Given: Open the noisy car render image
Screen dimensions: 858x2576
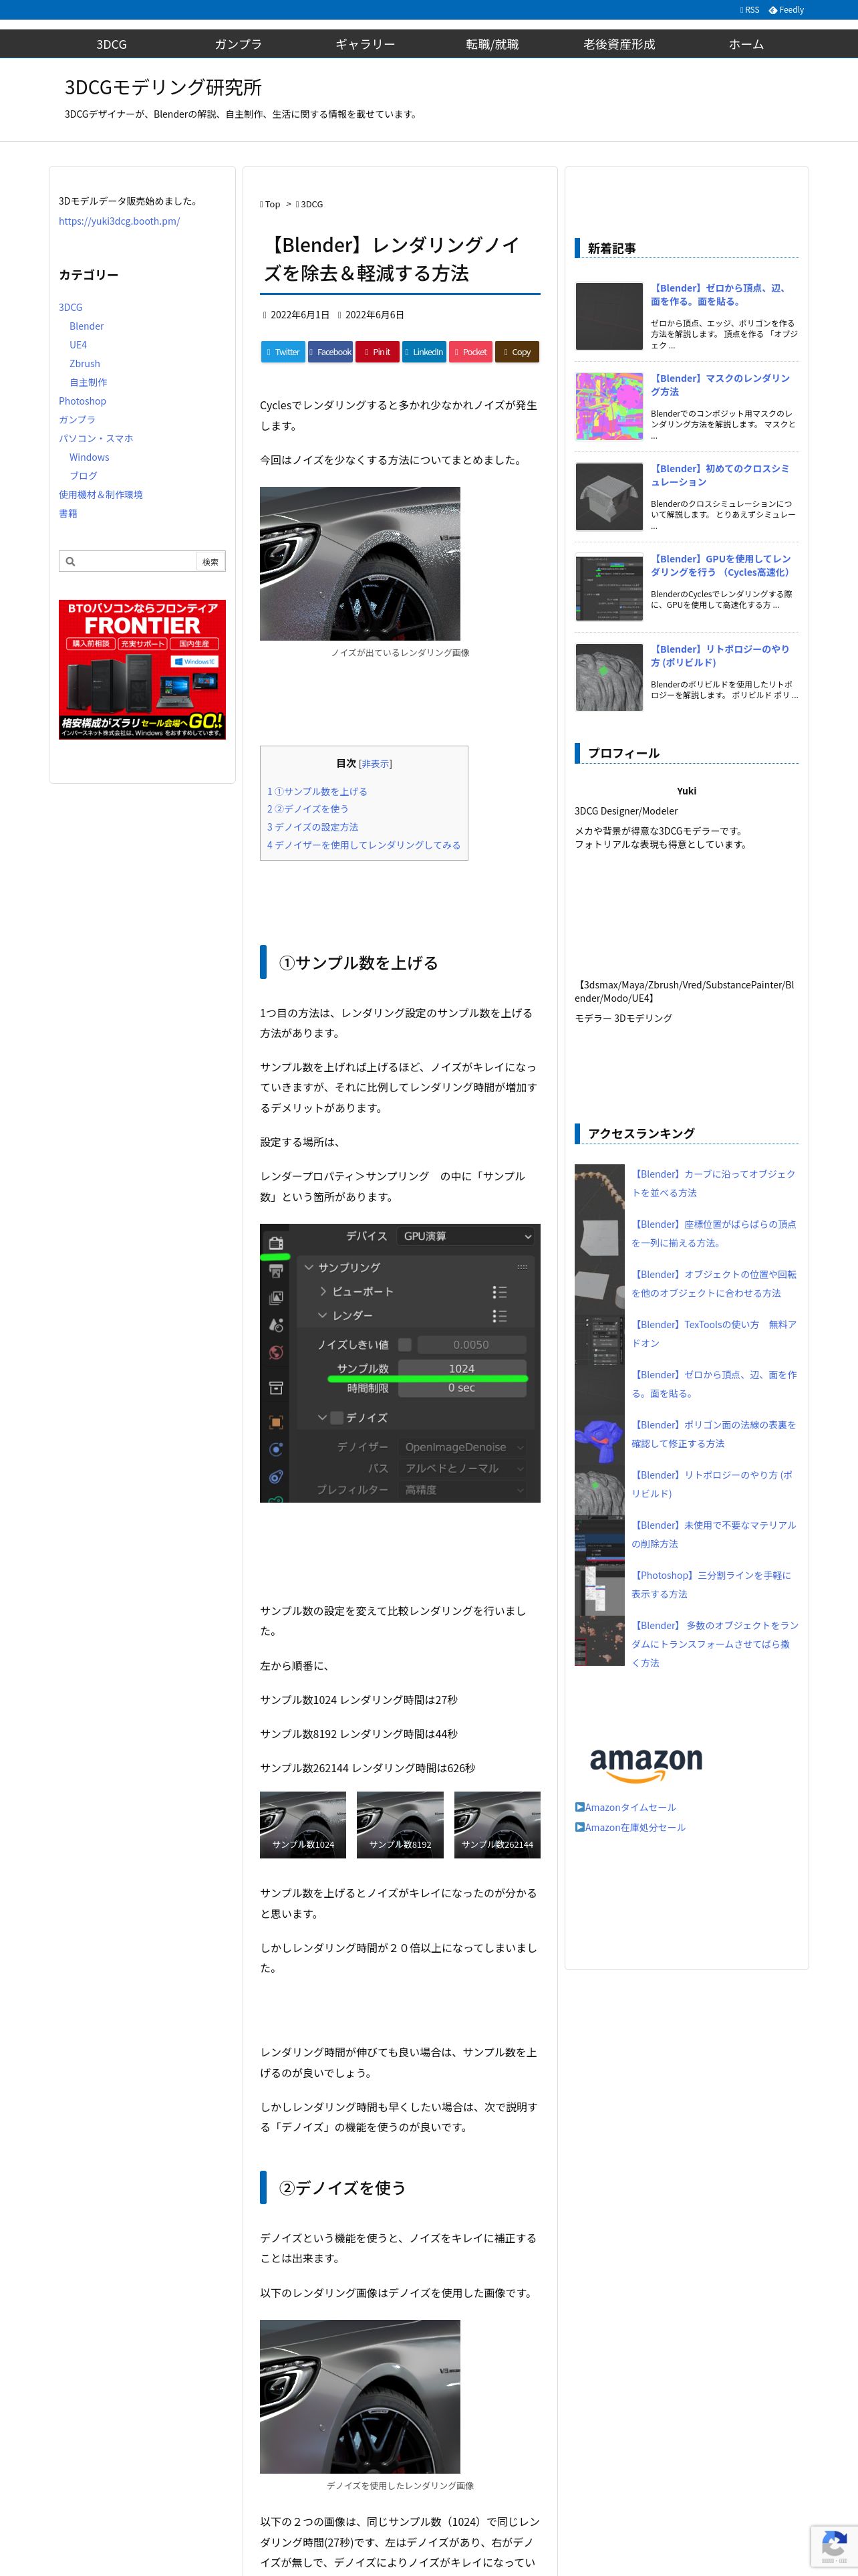Looking at the screenshot, I should click(360, 564).
